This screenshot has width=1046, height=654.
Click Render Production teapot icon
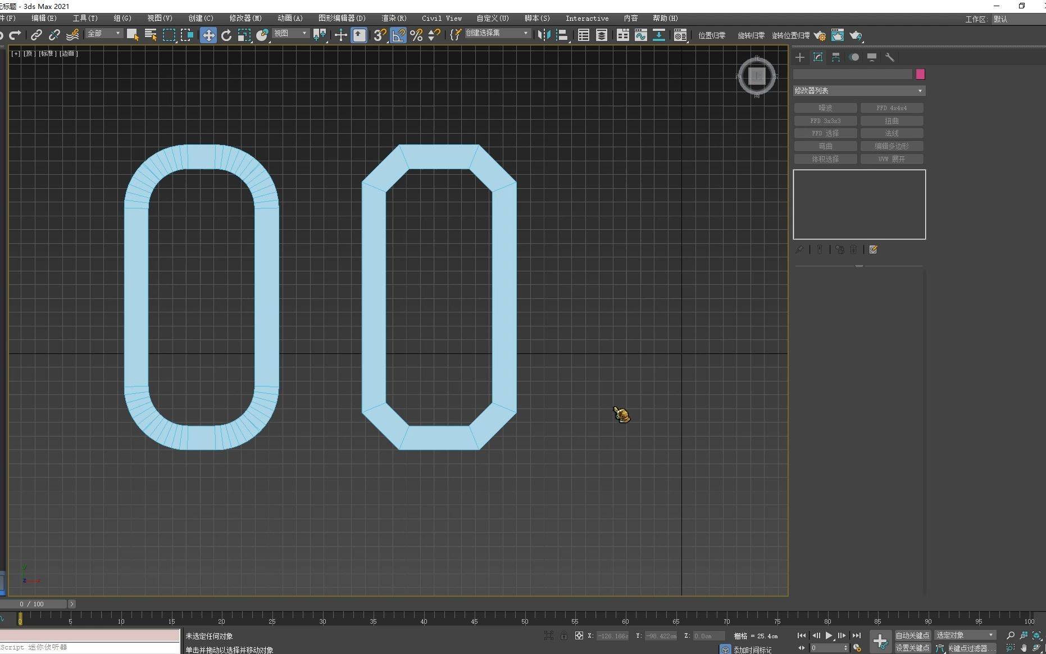[x=856, y=35]
